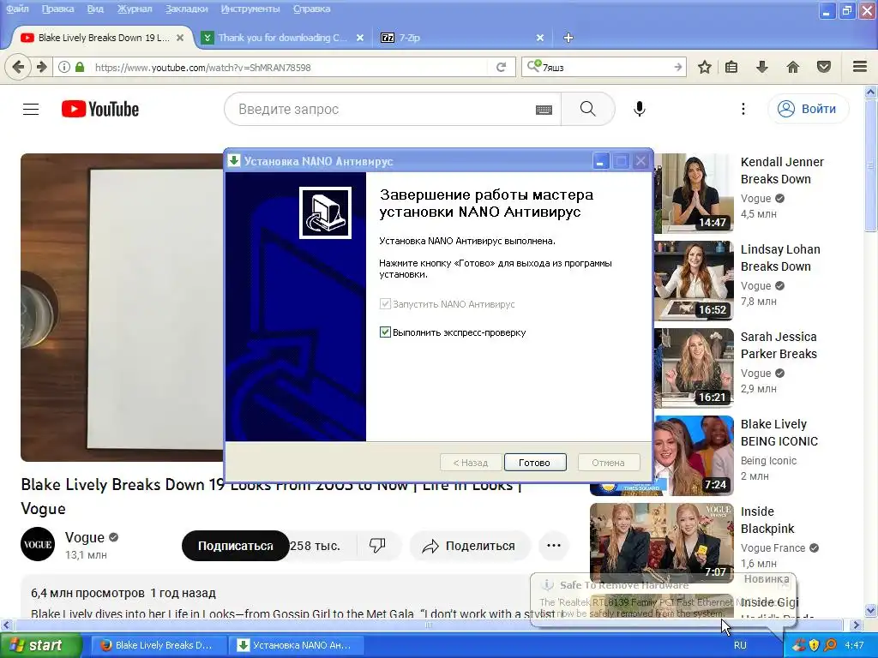This screenshot has height=658, width=878.
Task: Open the Inside Blackpink video thumbnail
Action: pyautogui.click(x=661, y=542)
